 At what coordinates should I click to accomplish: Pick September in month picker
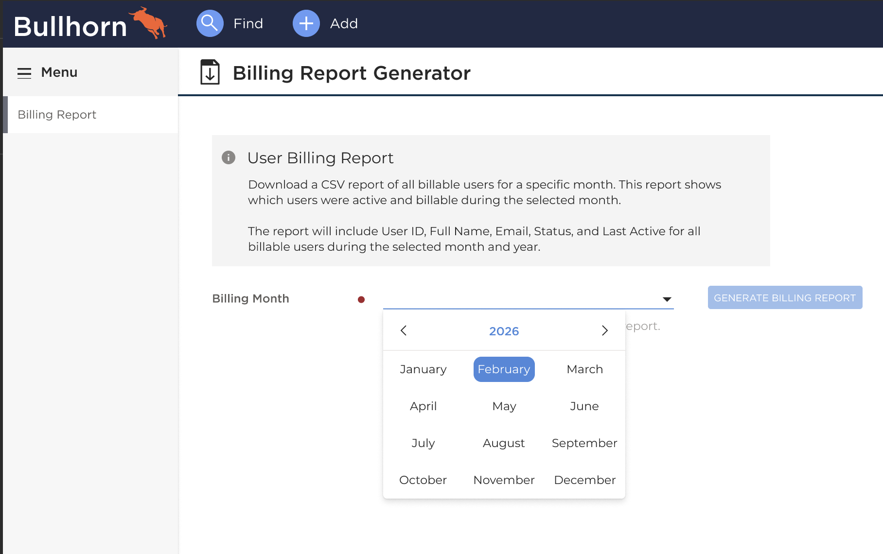pyautogui.click(x=584, y=443)
